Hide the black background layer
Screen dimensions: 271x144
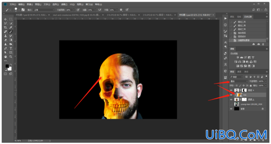231,109
